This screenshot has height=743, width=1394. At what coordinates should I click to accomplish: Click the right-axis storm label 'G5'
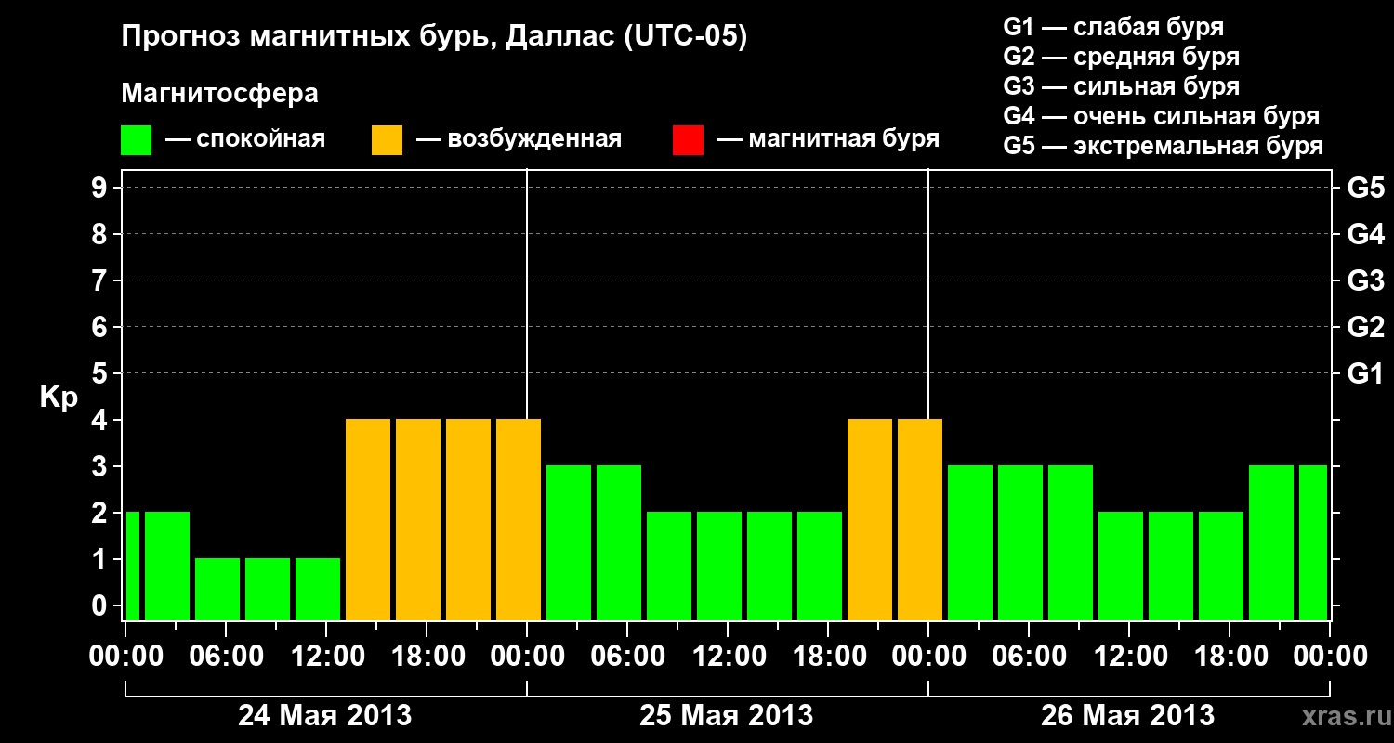tap(1366, 189)
